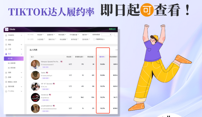Click Gordoncar profile photo
This screenshot has width=202, height=117.
coord(35,97)
